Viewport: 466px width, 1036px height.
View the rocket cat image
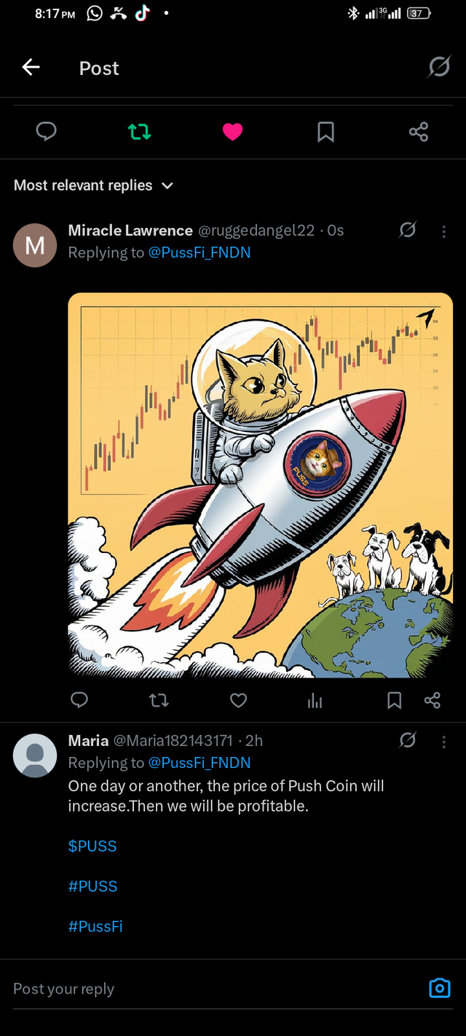[261, 485]
